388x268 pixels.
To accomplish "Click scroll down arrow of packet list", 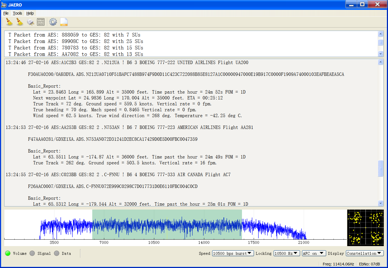I will pyautogui.click(x=381, y=54).
